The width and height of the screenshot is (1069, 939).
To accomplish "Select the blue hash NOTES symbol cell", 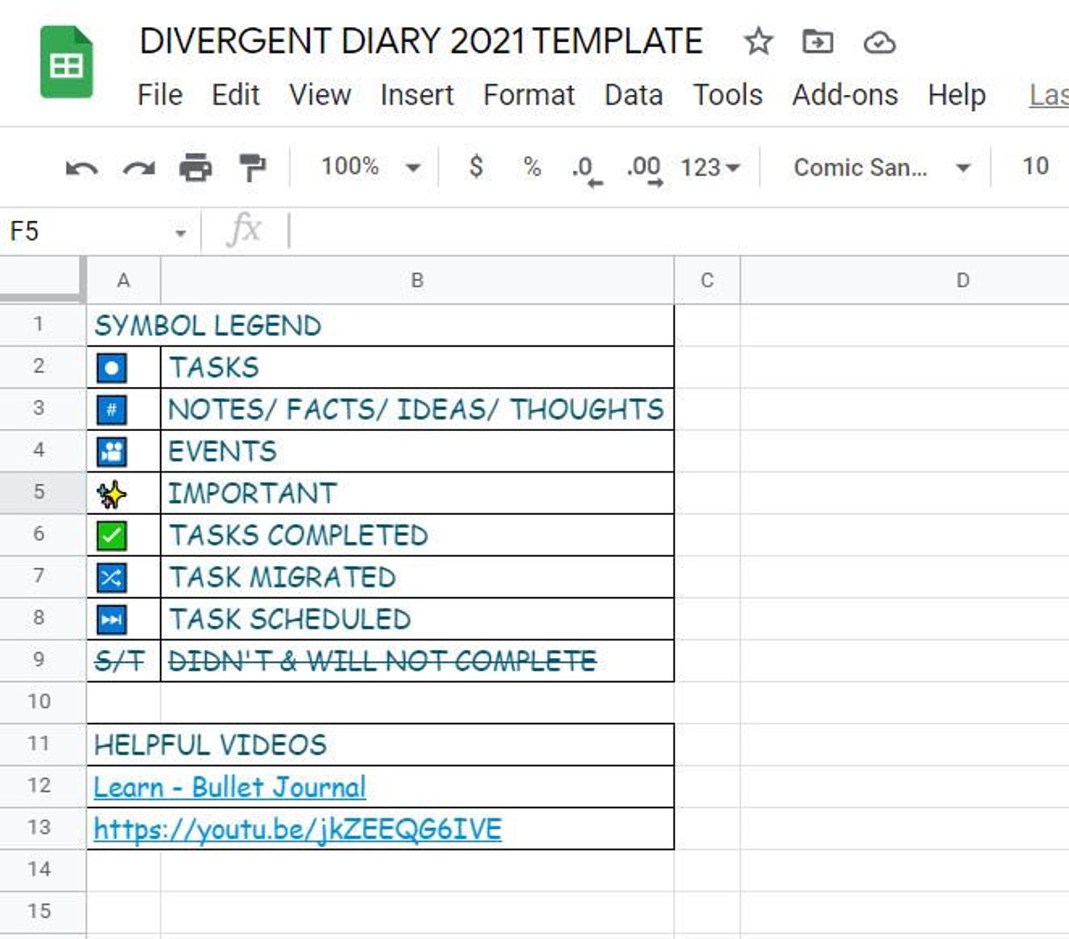I will click(124, 410).
